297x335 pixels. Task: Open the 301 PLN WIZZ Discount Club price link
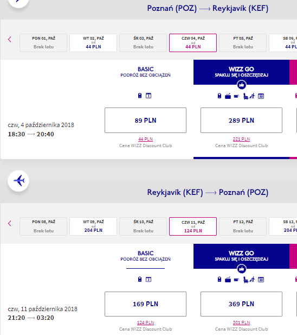241,323
